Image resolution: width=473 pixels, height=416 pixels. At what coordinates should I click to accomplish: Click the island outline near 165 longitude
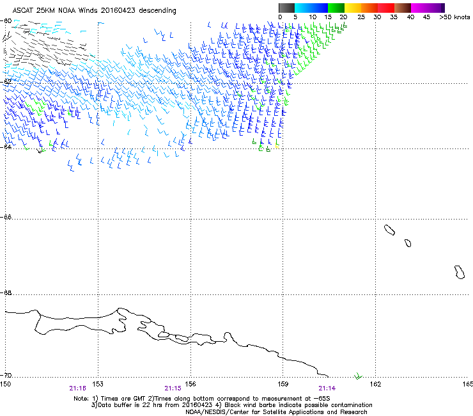point(460,272)
